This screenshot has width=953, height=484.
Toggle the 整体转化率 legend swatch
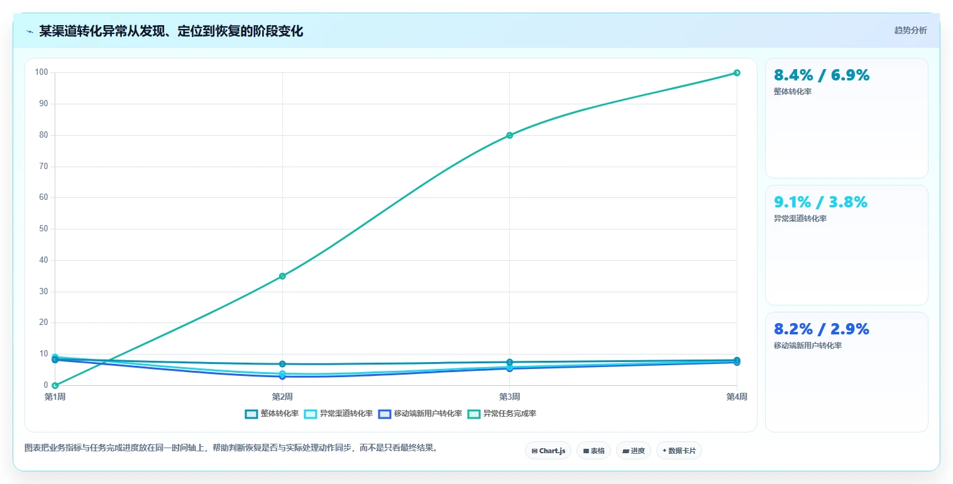[x=251, y=414]
